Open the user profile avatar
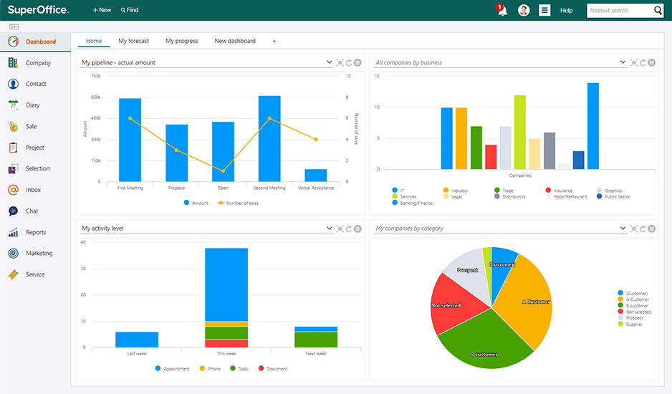This screenshot has width=672, height=394. [524, 10]
